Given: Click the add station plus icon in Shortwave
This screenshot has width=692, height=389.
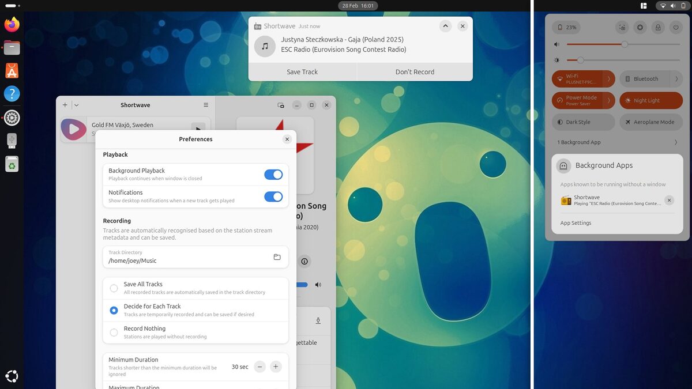Looking at the screenshot, I should 65,105.
